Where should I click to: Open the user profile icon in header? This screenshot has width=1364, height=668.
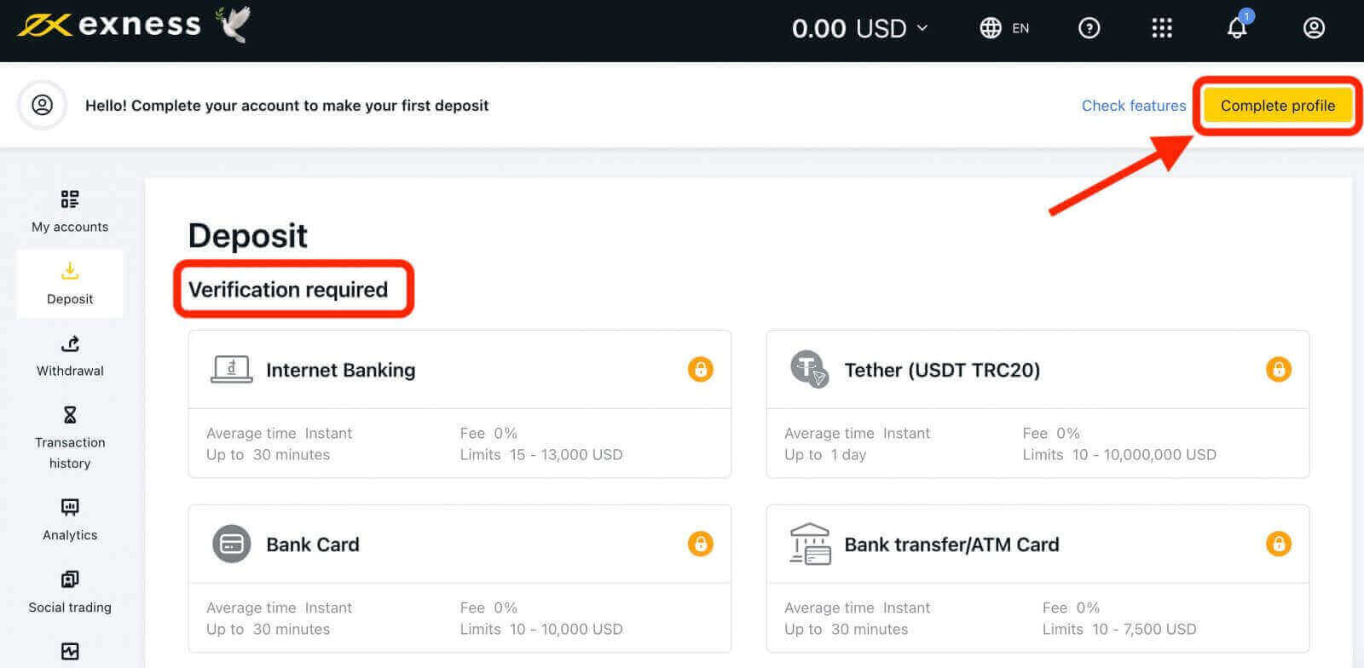[x=1314, y=28]
